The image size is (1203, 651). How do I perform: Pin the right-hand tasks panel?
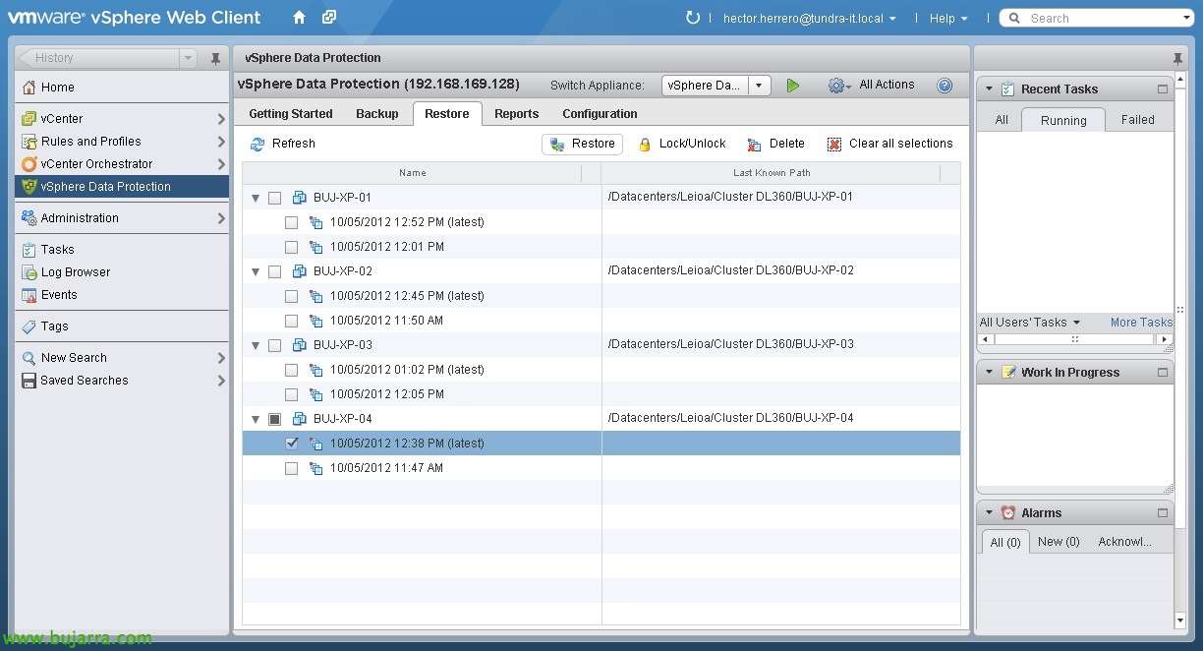point(1178,59)
